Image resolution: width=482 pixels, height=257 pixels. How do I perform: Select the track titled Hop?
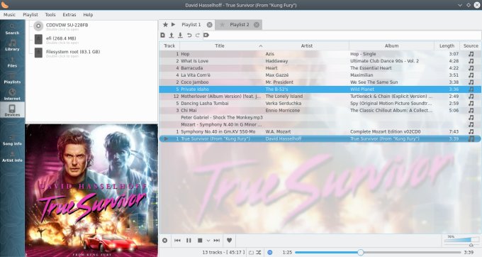click(320, 54)
